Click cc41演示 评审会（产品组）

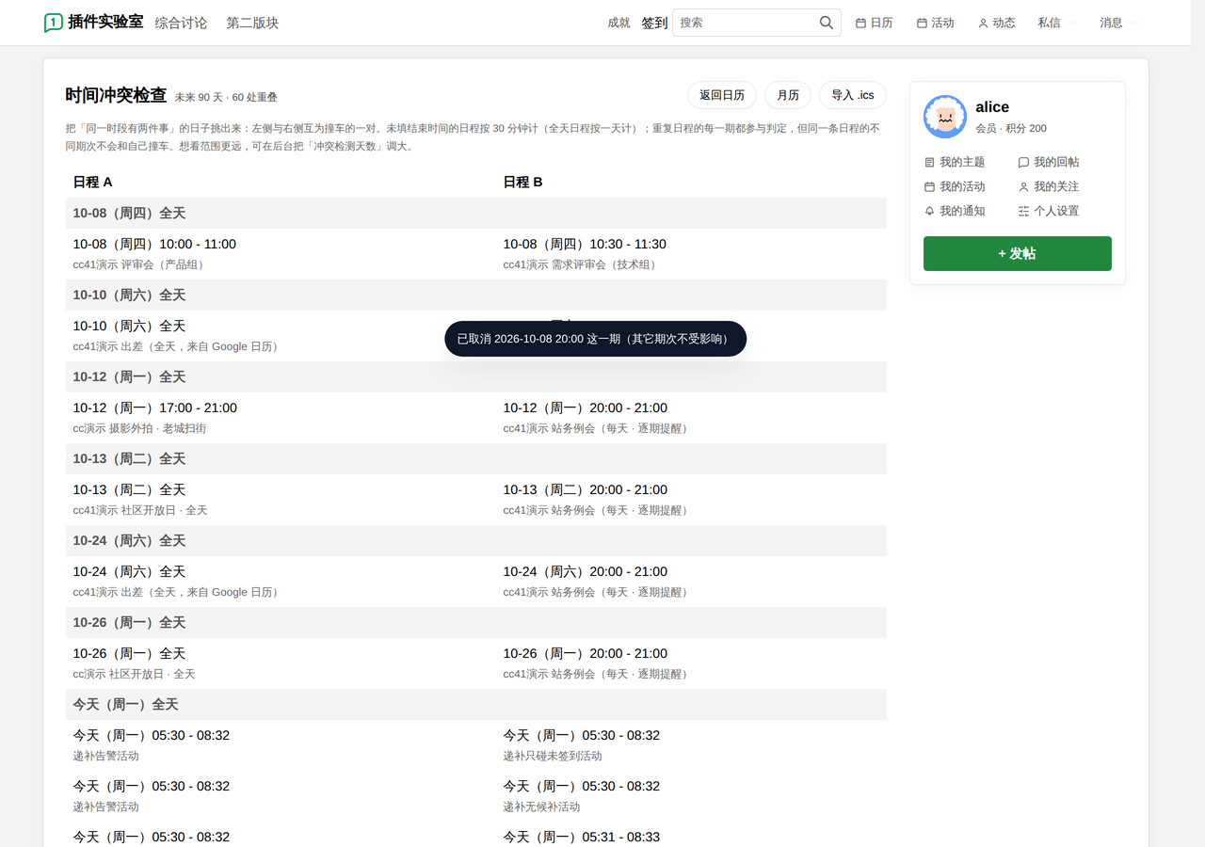(x=141, y=264)
